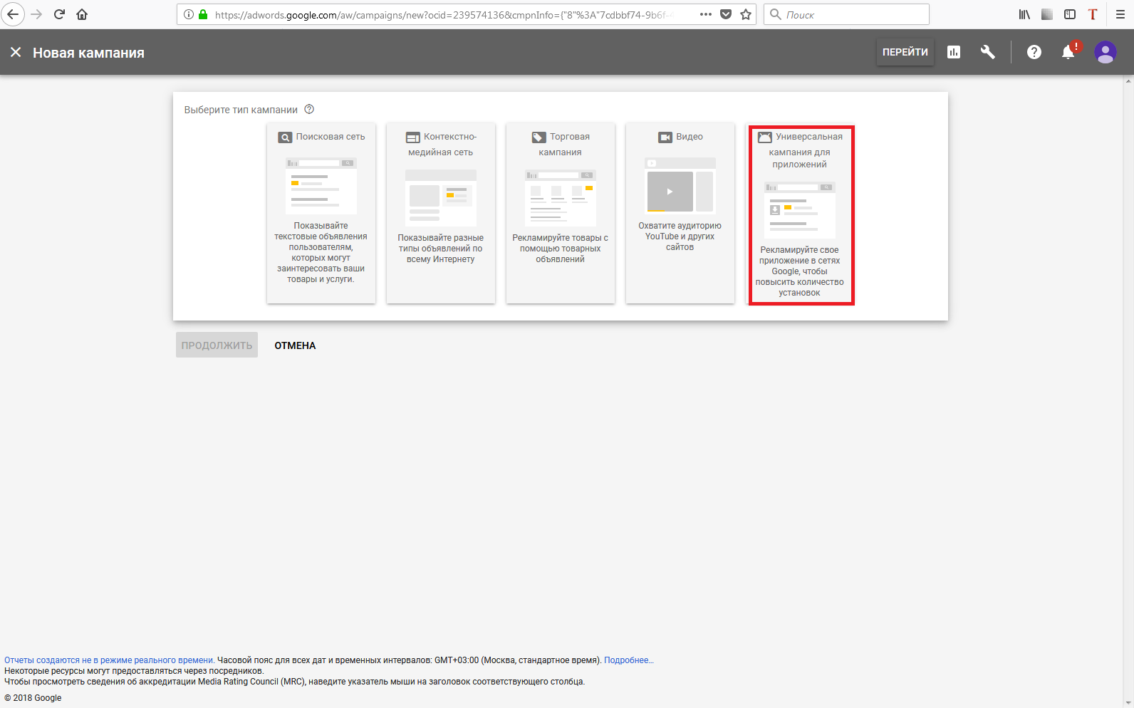This screenshot has width=1134, height=708.
Task: Choose the Контекстно-медийная сеть campaign card
Action: pyautogui.click(x=441, y=213)
